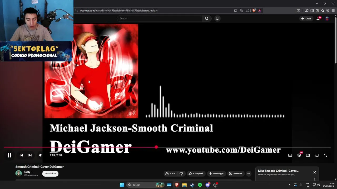Image resolution: width=337 pixels, height=189 pixels.
Task: Enter fullscreen video mode
Action: pyautogui.click(x=326, y=155)
